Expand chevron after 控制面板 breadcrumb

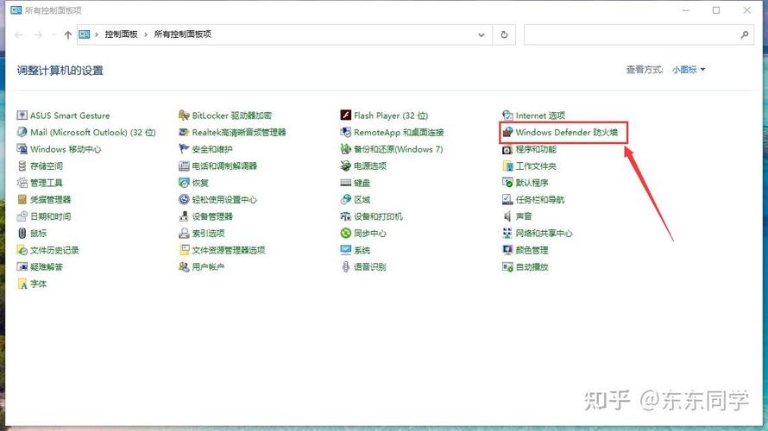(x=146, y=34)
